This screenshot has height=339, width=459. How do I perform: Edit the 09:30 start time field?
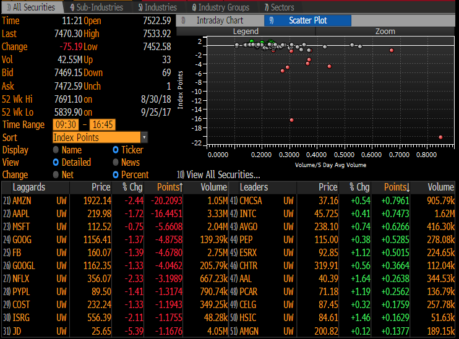click(66, 125)
